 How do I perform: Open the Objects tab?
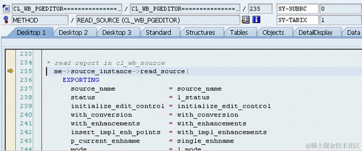point(273,33)
